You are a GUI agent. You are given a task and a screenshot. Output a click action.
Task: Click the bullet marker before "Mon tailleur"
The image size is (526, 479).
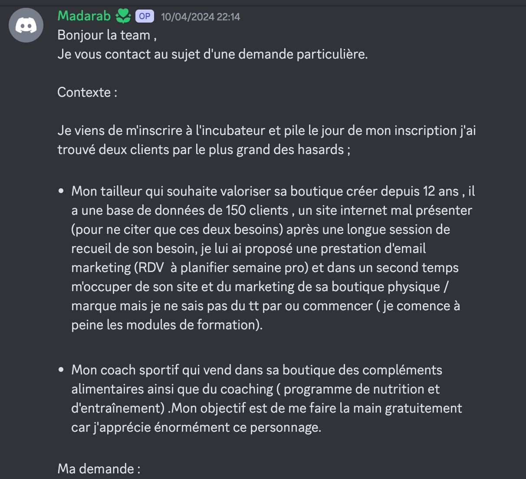pyautogui.click(x=61, y=191)
